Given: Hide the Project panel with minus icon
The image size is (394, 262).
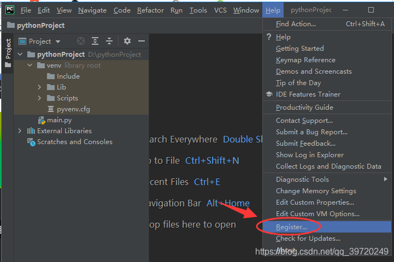Looking at the screenshot, I should click(x=142, y=41).
